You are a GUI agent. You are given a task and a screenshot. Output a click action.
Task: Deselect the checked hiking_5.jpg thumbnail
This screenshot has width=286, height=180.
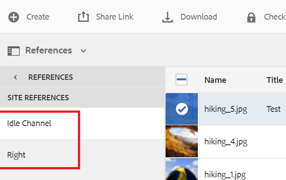pos(182,109)
